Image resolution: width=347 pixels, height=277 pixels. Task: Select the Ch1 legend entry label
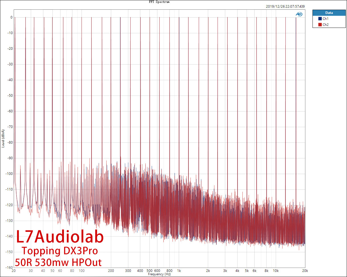point(325,18)
